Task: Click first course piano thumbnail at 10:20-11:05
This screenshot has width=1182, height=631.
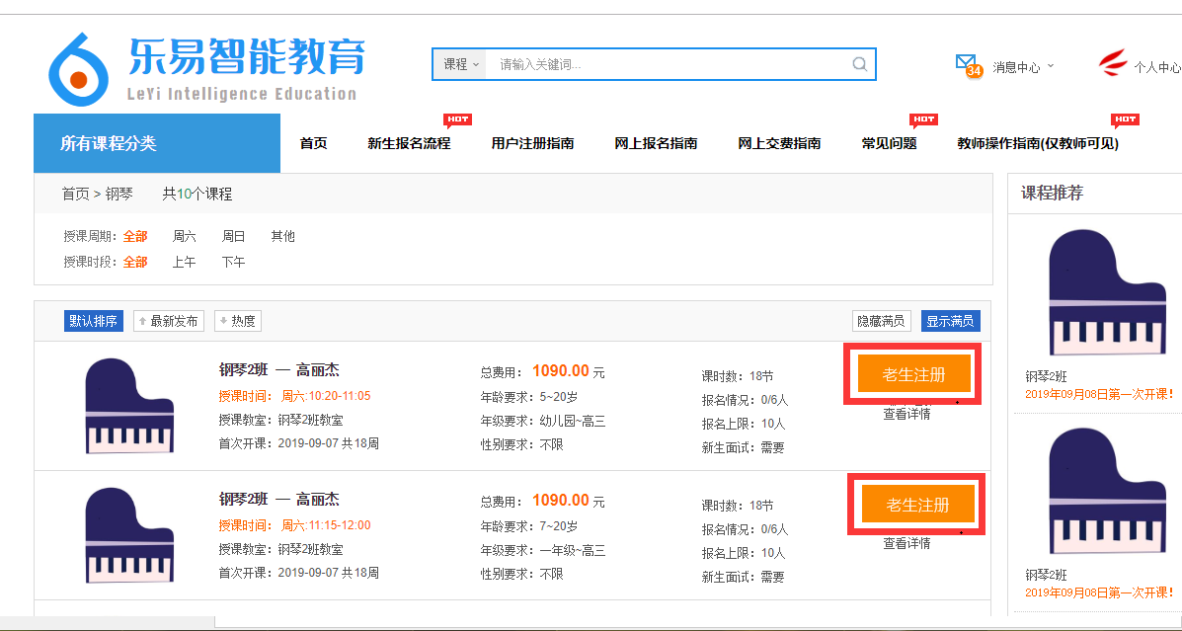Action: 129,406
